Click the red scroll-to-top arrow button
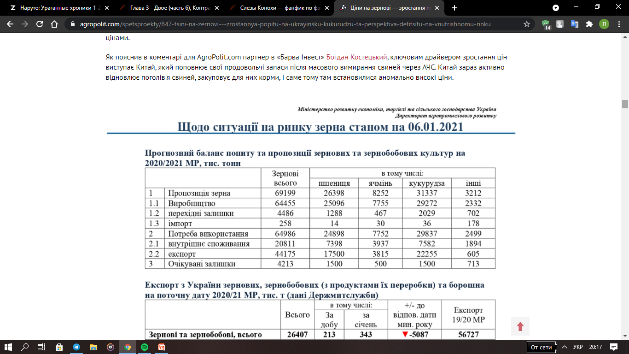The height and width of the screenshot is (354, 629). [520, 326]
